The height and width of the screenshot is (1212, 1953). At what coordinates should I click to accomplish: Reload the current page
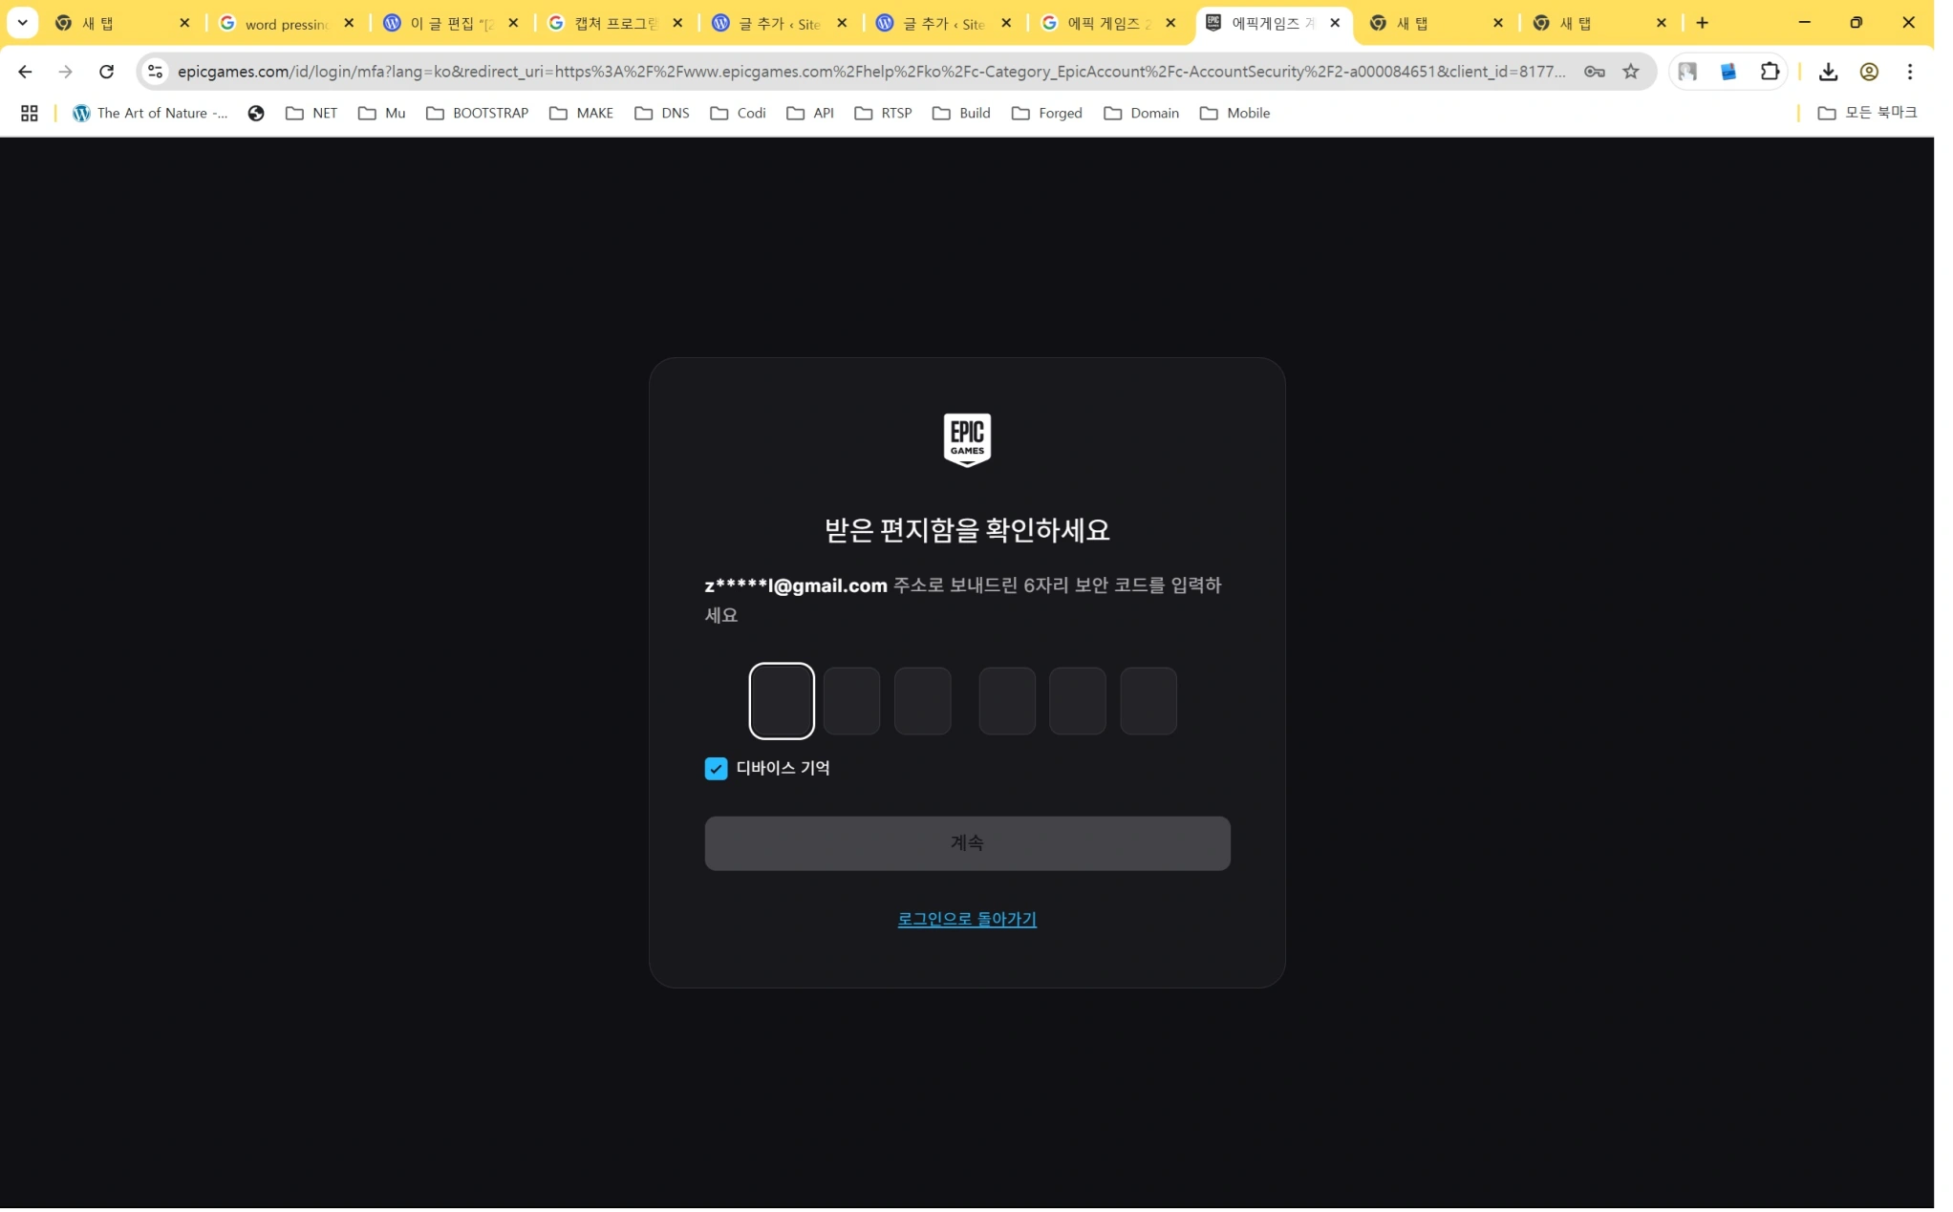(107, 71)
